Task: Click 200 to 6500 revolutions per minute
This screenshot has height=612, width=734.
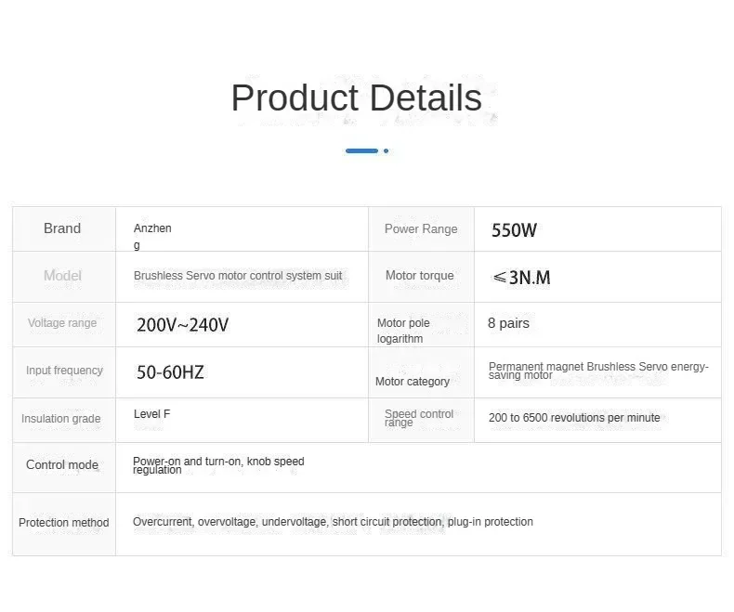Action: click(574, 418)
